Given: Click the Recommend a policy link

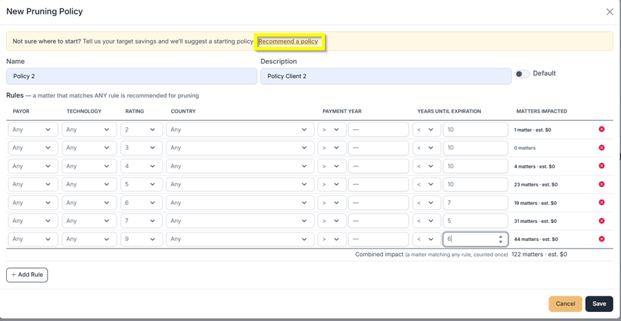Looking at the screenshot, I should (x=288, y=41).
